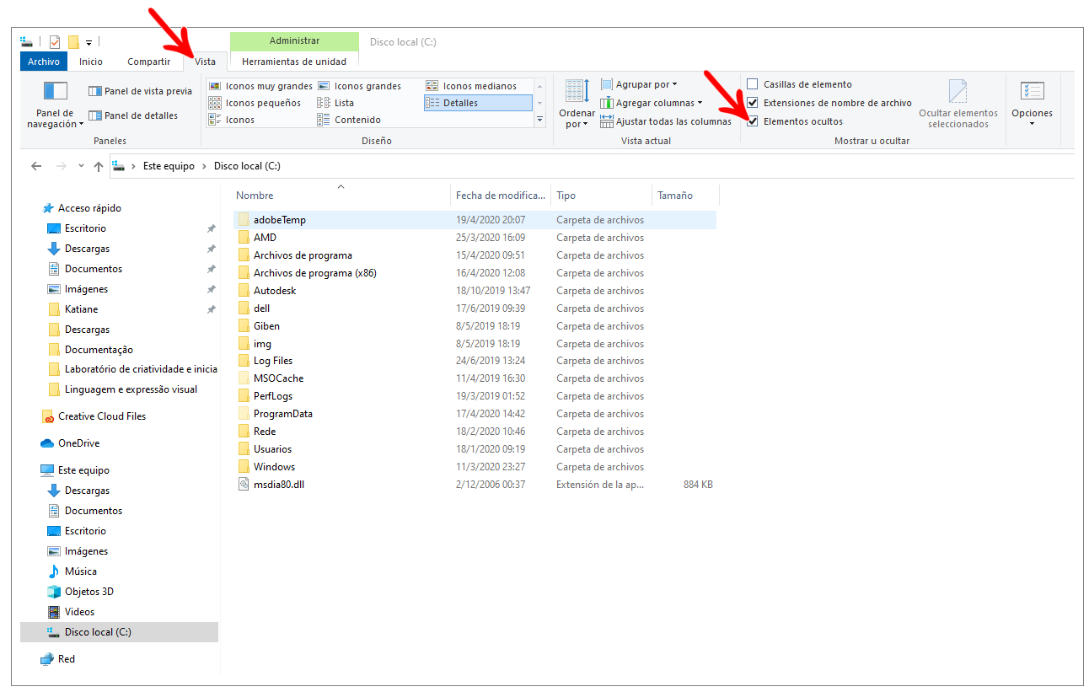Choose Iconos muy grandes layout
This screenshot has height=692, width=1089.
pyautogui.click(x=260, y=86)
